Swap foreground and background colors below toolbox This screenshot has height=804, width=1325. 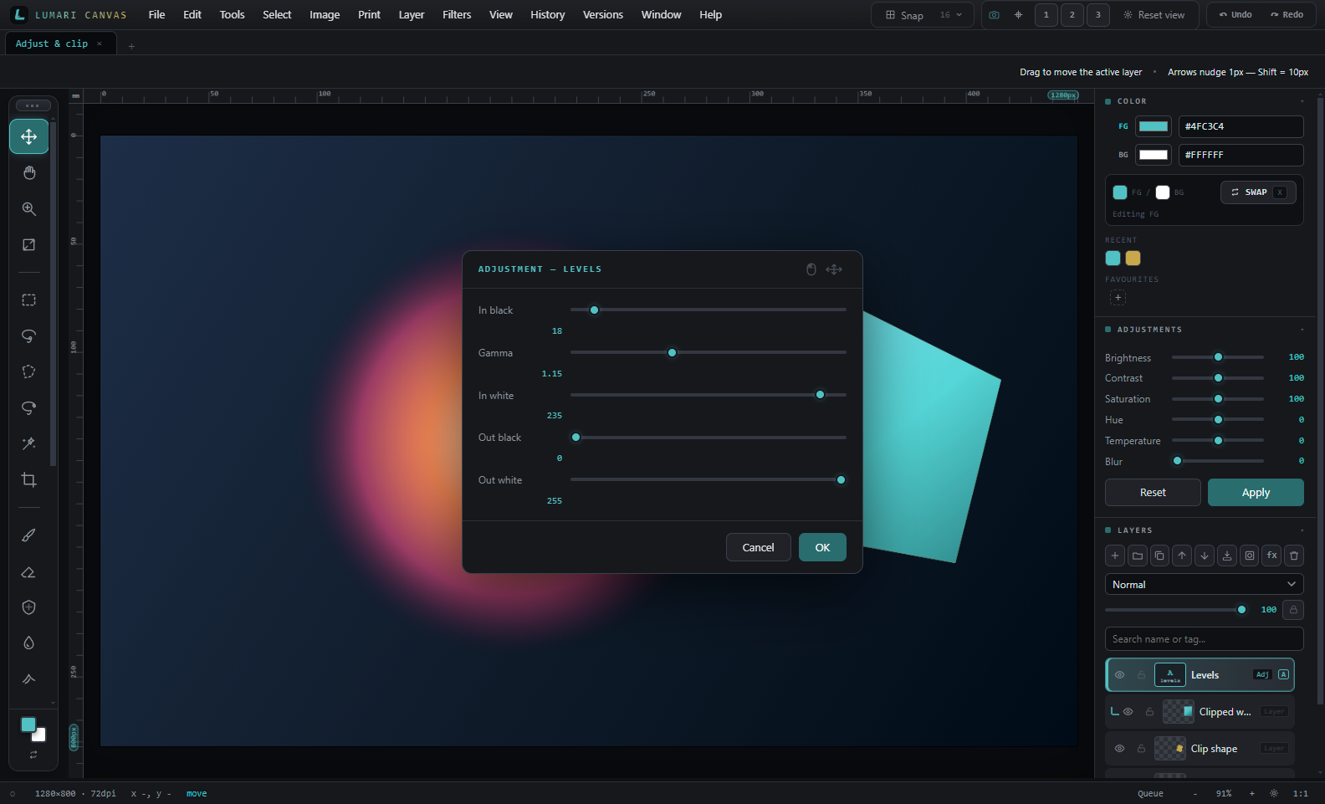(33, 755)
